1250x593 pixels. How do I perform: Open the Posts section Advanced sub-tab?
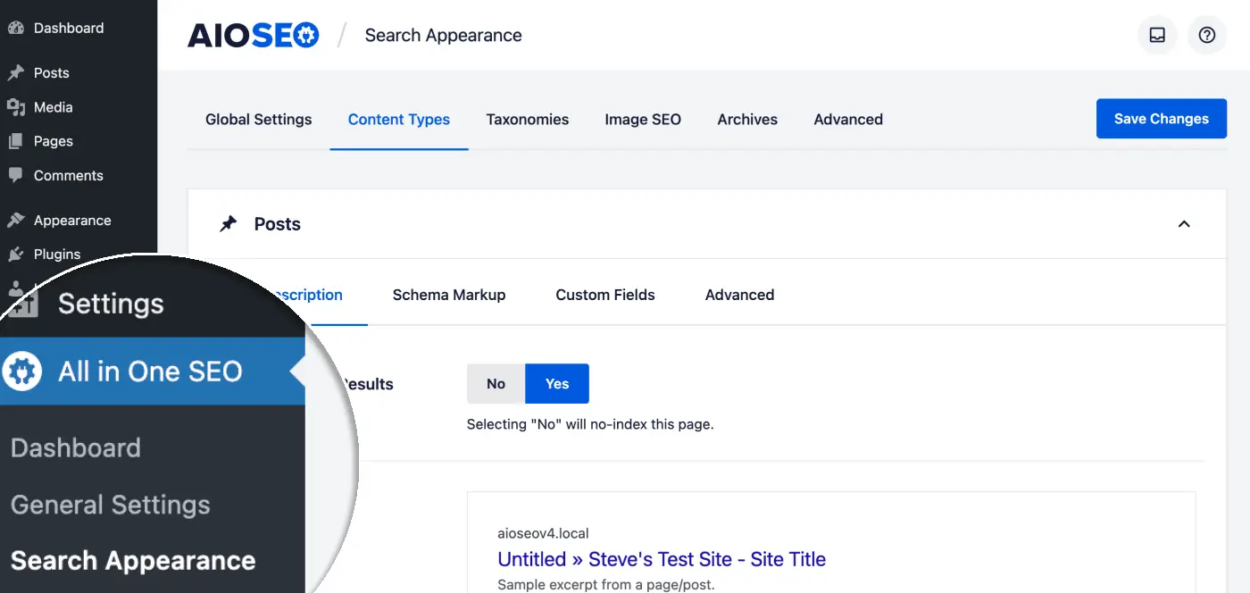739,295
